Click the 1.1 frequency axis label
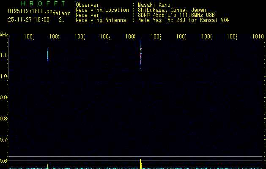This screenshot has width=266, height=169. (4, 55)
